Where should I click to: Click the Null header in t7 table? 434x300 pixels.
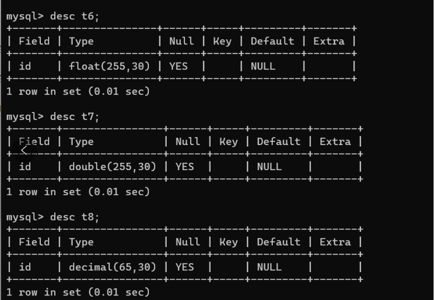point(188,142)
